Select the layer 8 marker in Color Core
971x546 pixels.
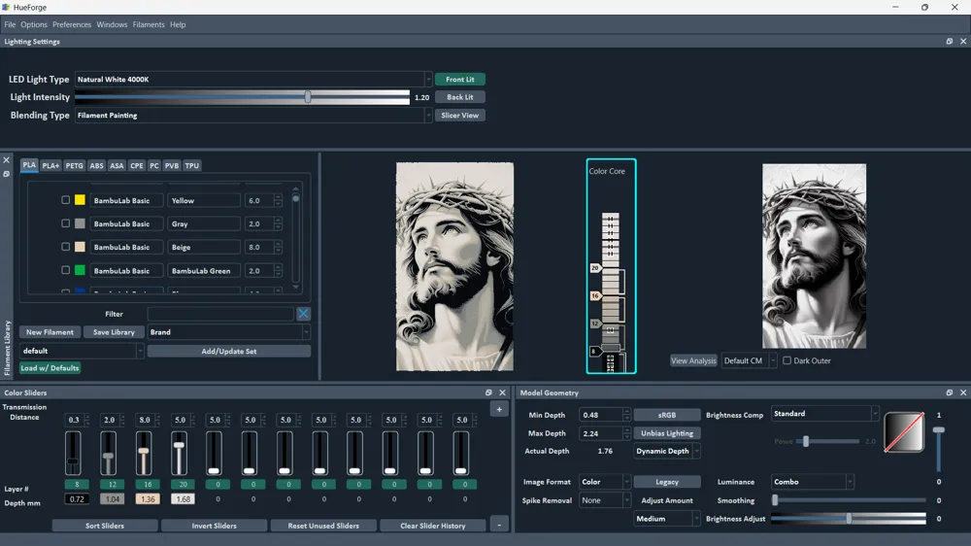coord(594,352)
